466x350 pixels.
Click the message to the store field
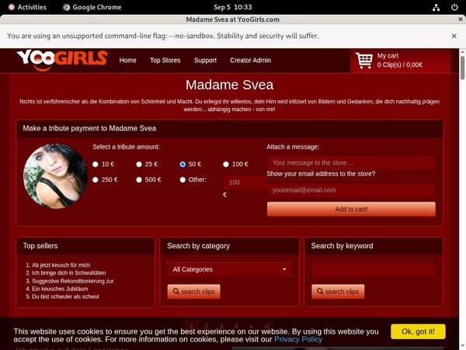tap(350, 163)
